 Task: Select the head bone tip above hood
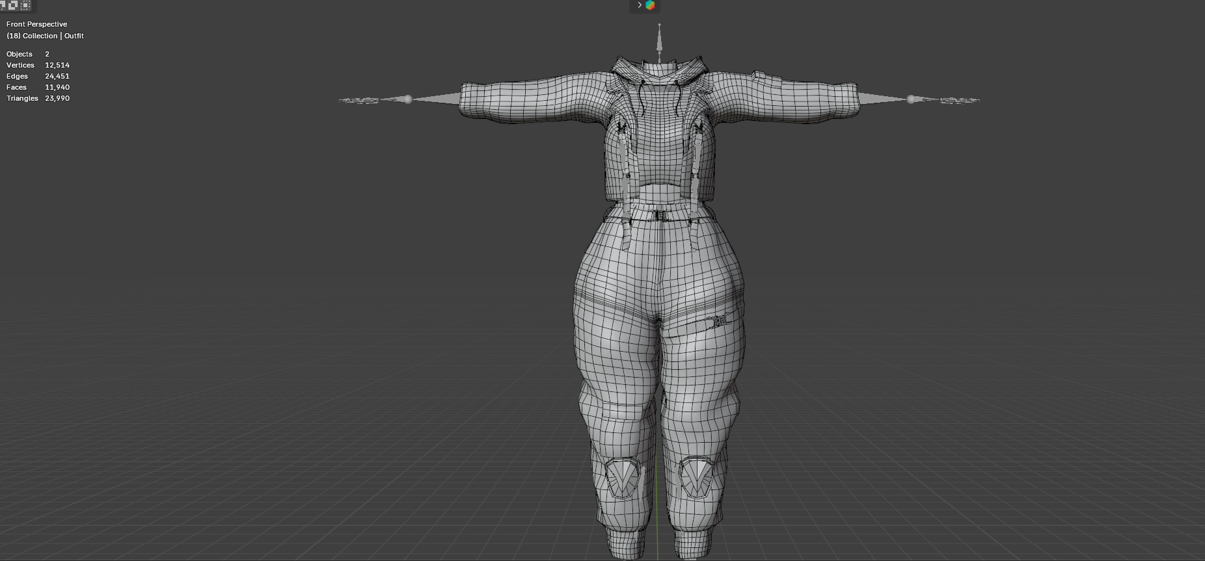coord(659,26)
